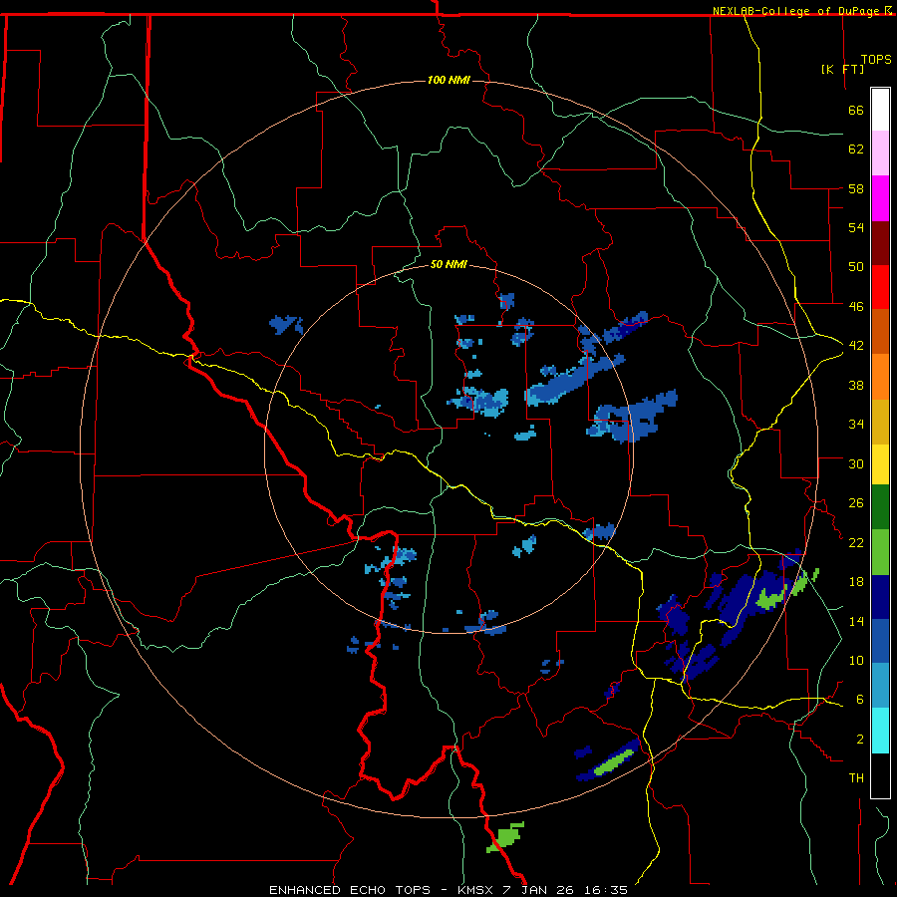The height and width of the screenshot is (897, 897).
Task: Click the "54" legend value
Action: tap(856, 227)
